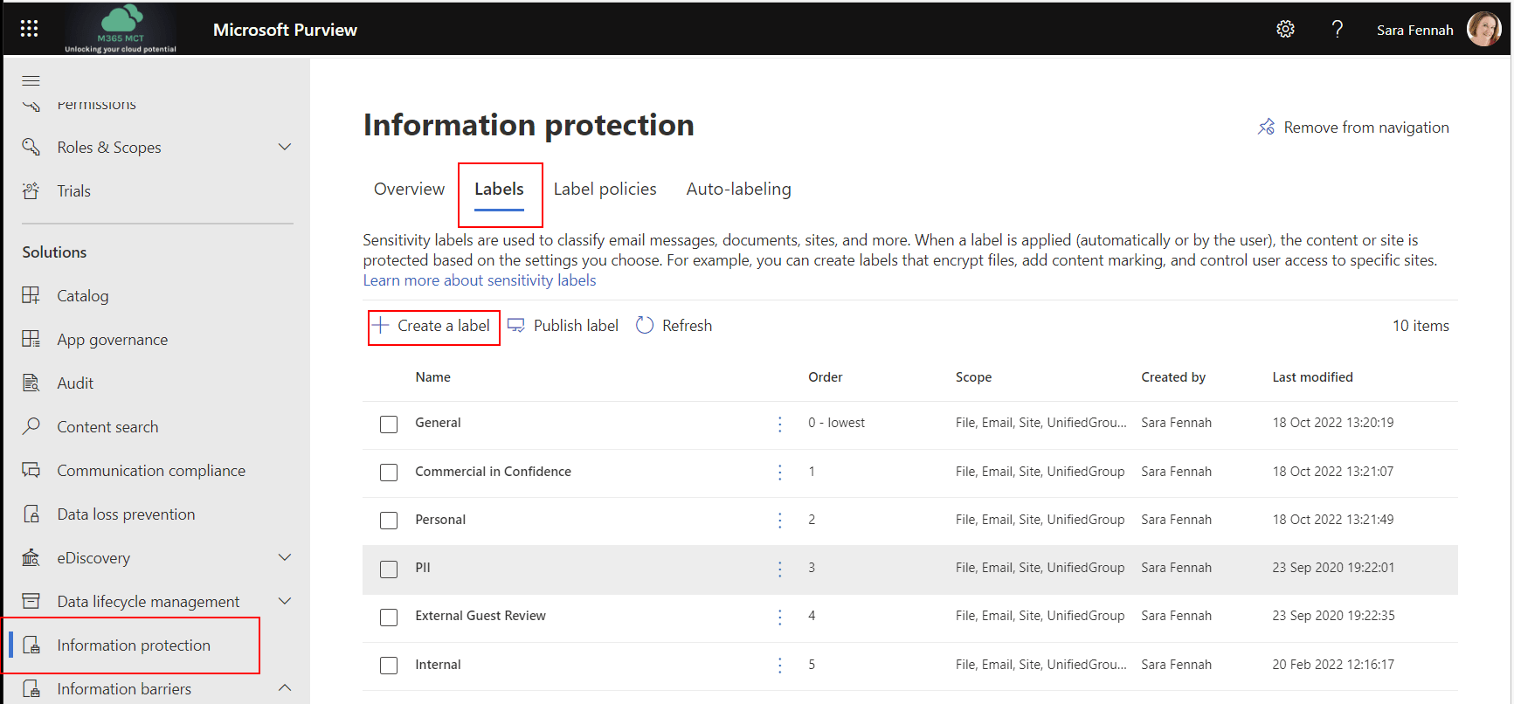Click the Refresh icon in the toolbar
This screenshot has width=1514, height=704.
[x=645, y=326]
